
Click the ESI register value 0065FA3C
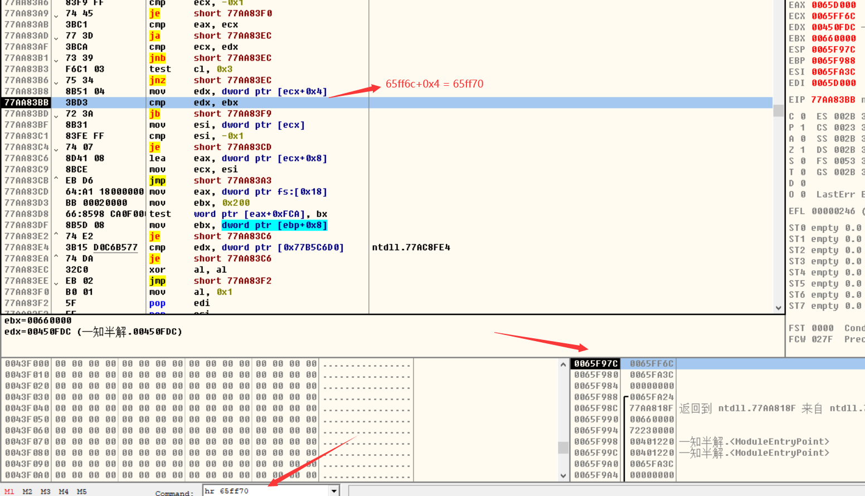(x=834, y=72)
